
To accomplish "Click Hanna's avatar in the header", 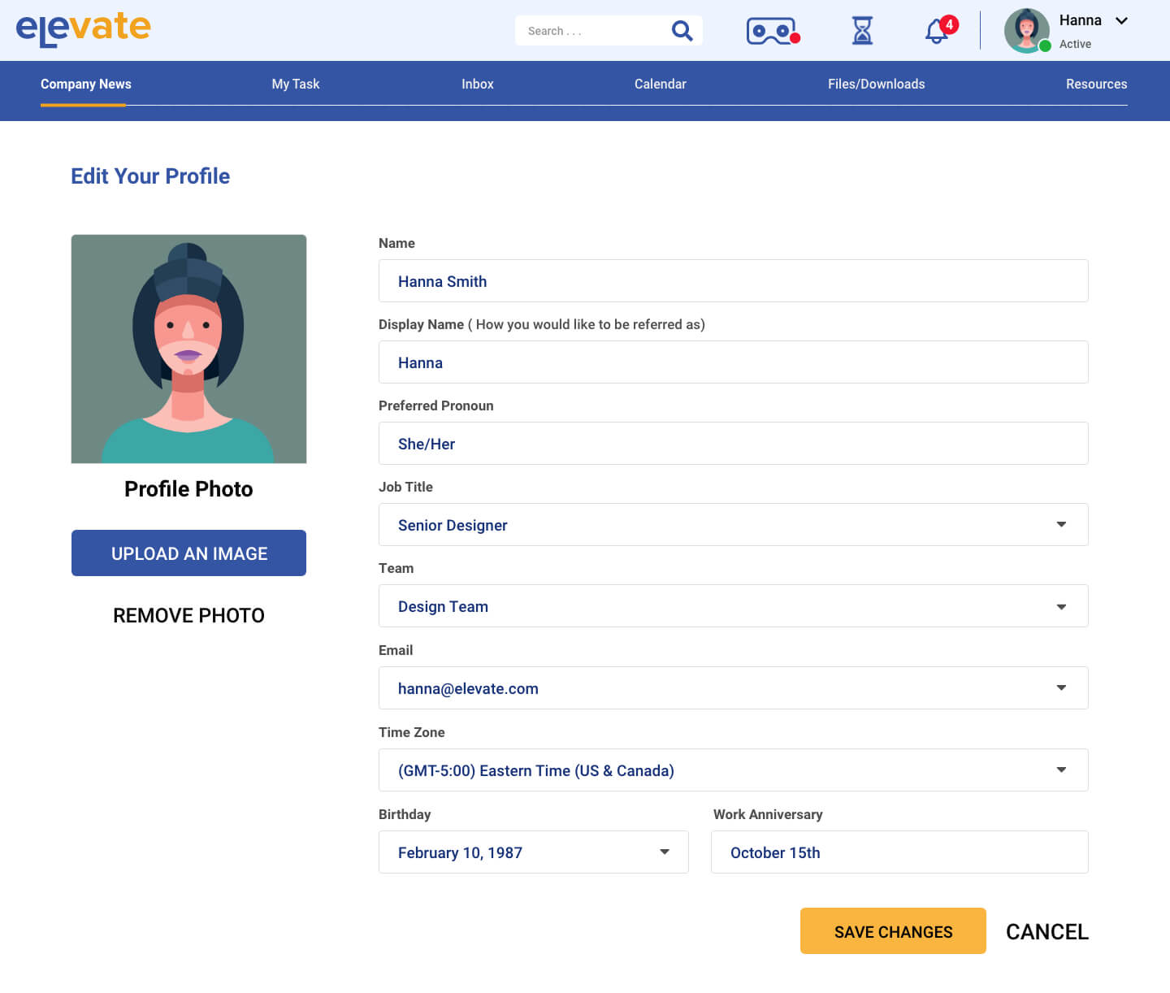I will (x=1027, y=31).
